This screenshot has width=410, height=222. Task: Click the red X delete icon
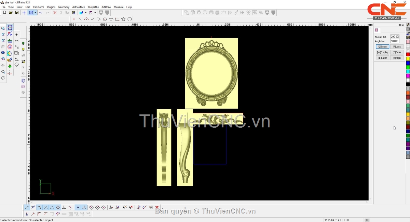[x=55, y=13]
